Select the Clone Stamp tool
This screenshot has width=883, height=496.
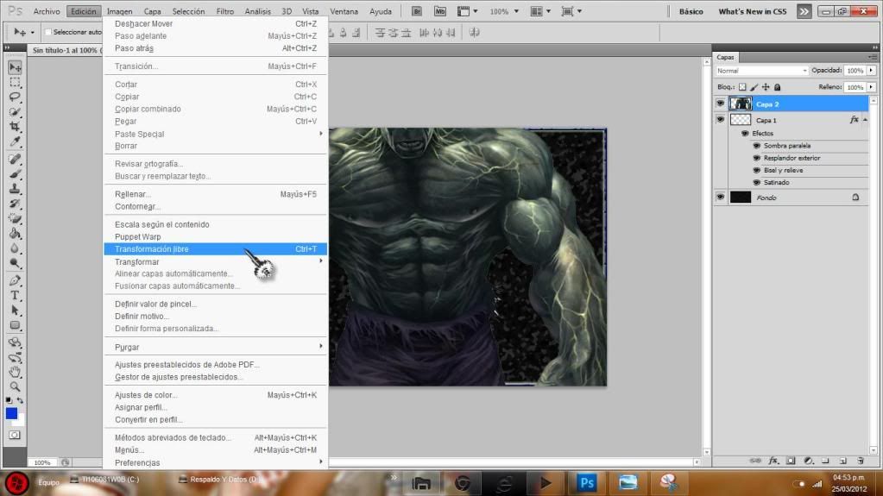point(16,189)
